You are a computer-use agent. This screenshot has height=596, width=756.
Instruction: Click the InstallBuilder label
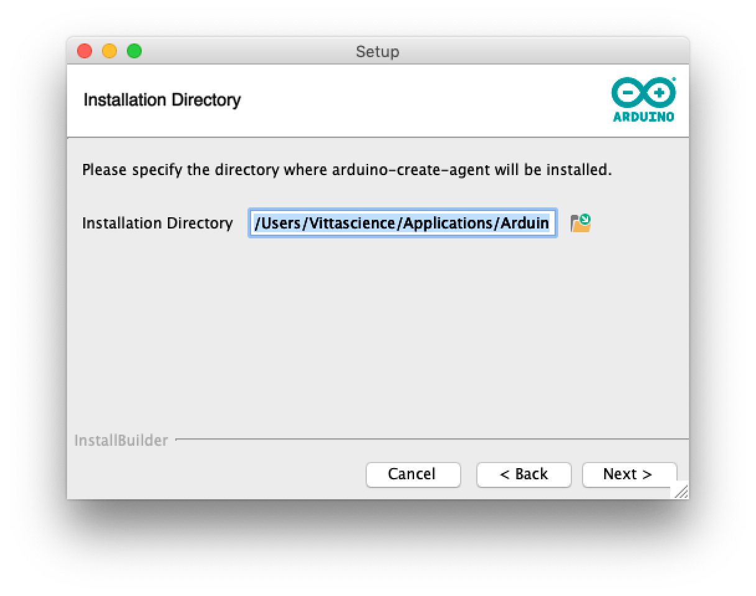[121, 441]
